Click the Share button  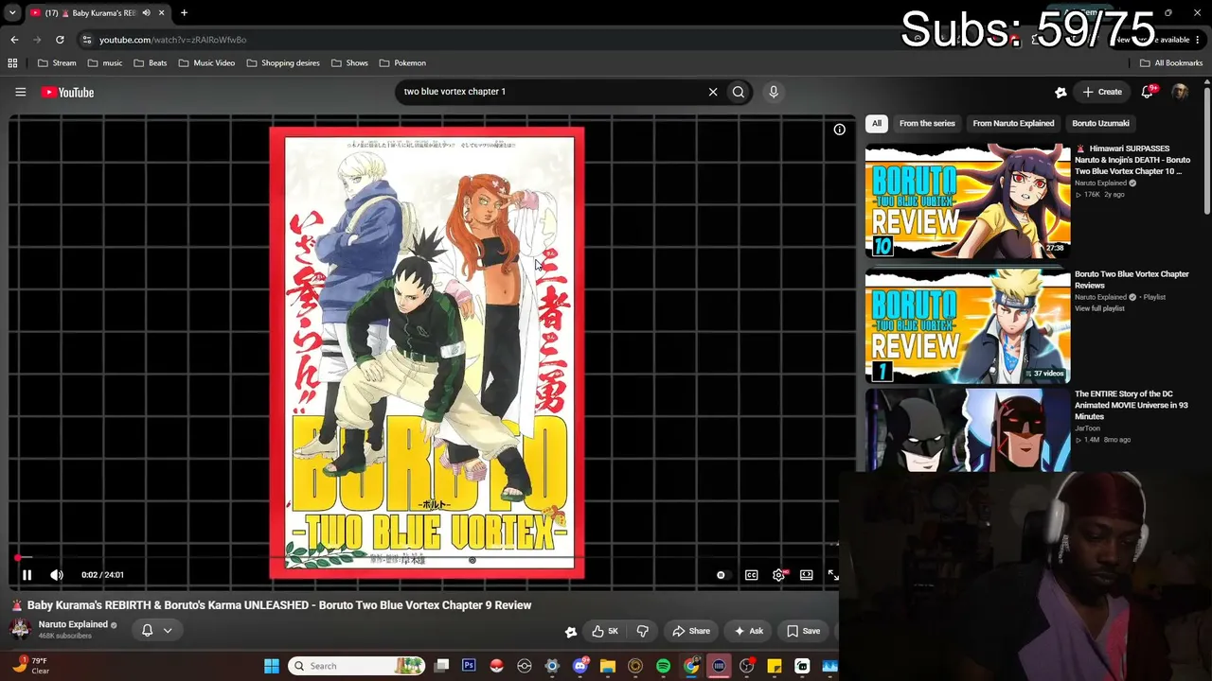pos(690,631)
